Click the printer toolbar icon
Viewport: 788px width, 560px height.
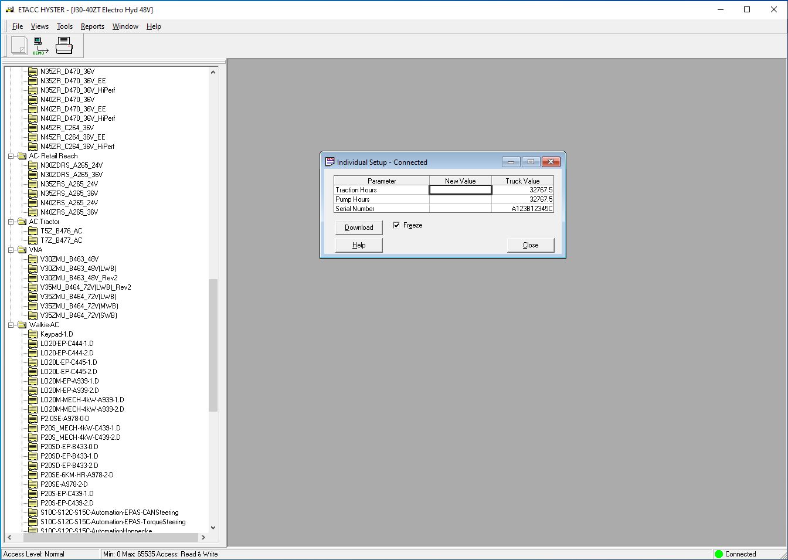[x=64, y=45]
